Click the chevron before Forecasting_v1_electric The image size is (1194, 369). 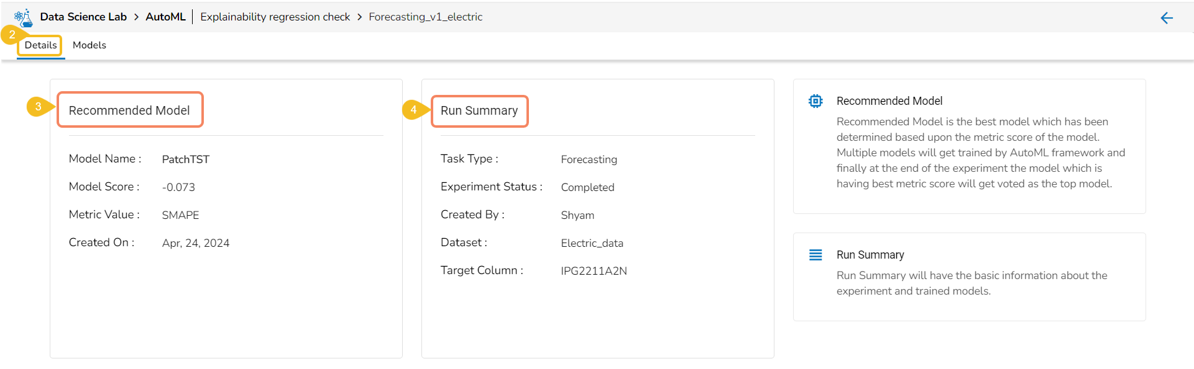(x=359, y=17)
